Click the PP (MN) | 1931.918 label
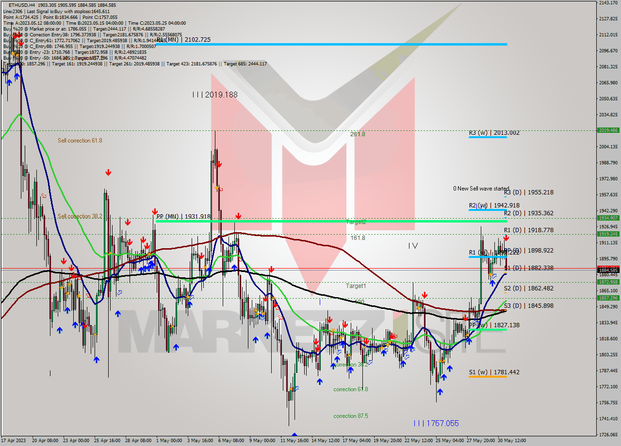621x446 pixels. (x=183, y=217)
